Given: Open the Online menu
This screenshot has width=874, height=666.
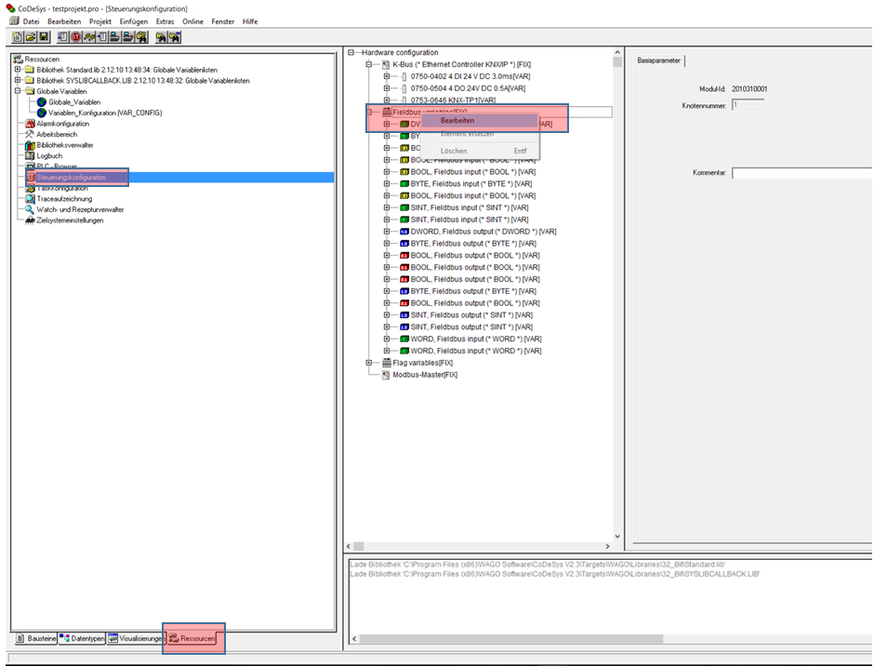Looking at the screenshot, I should pos(192,21).
